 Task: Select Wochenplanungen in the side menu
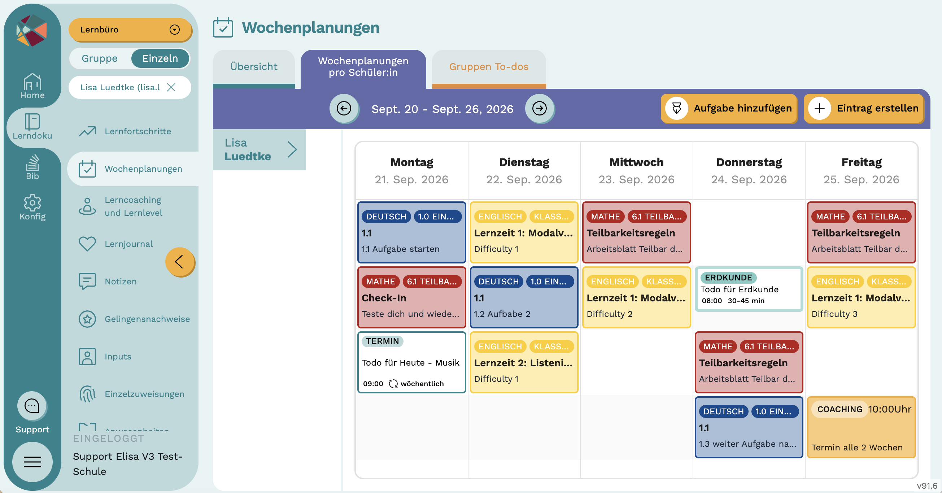click(134, 169)
